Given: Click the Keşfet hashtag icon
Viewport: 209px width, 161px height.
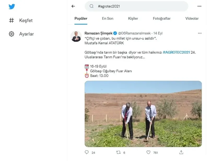Looking at the screenshot, I should 11,20.
